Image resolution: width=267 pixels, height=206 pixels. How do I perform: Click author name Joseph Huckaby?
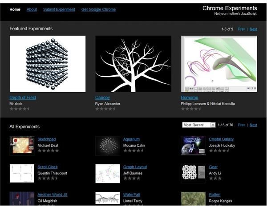click(x=222, y=145)
